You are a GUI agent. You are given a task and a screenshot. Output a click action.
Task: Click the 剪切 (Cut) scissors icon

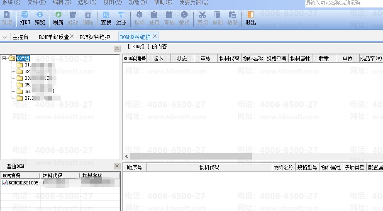coord(202,18)
